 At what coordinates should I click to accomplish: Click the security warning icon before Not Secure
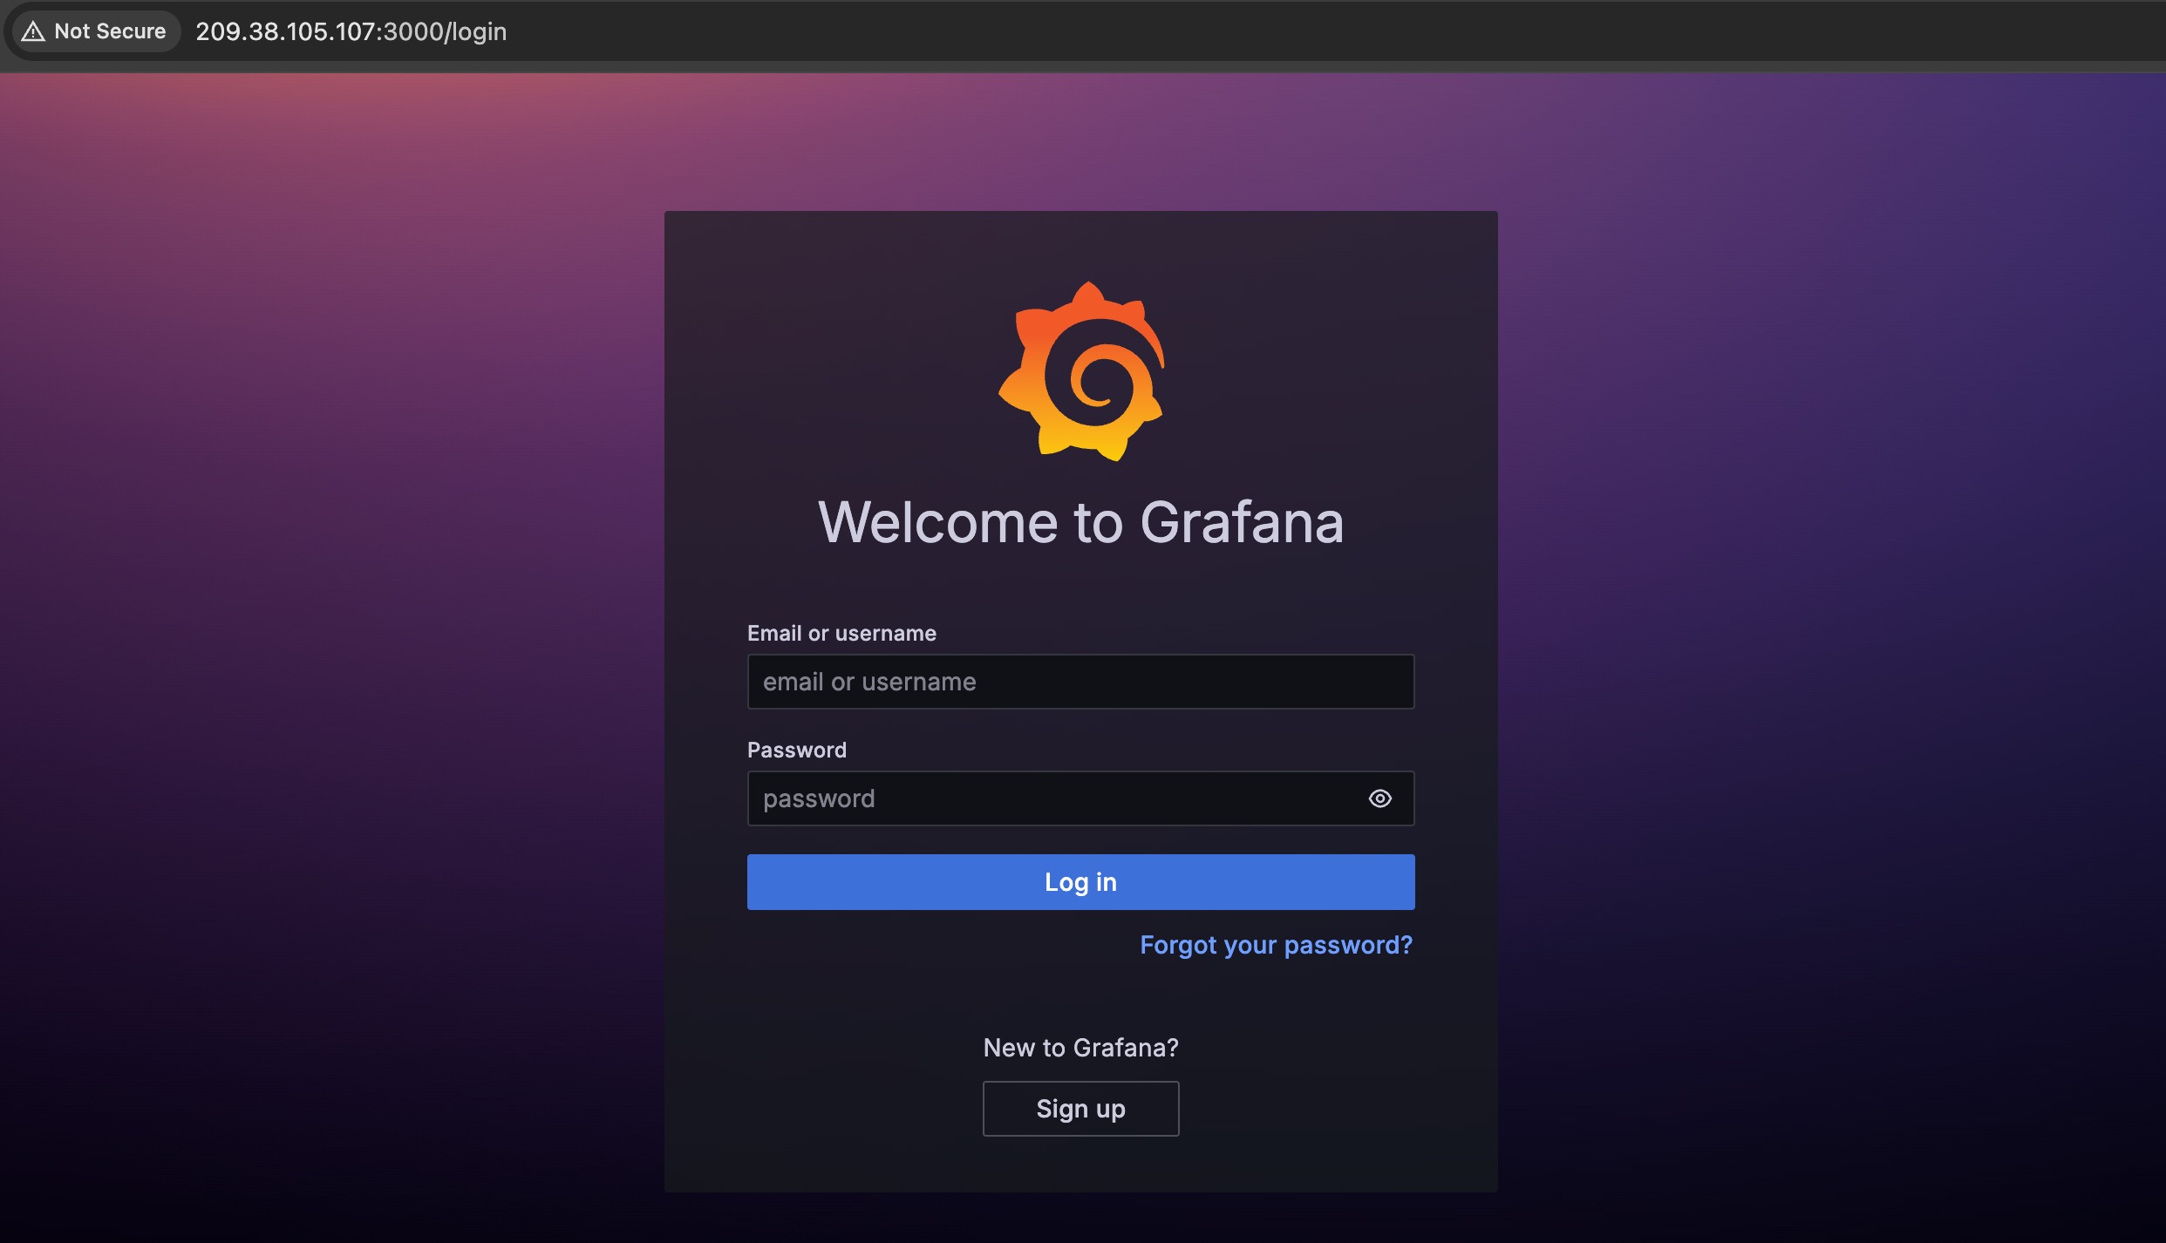(33, 31)
